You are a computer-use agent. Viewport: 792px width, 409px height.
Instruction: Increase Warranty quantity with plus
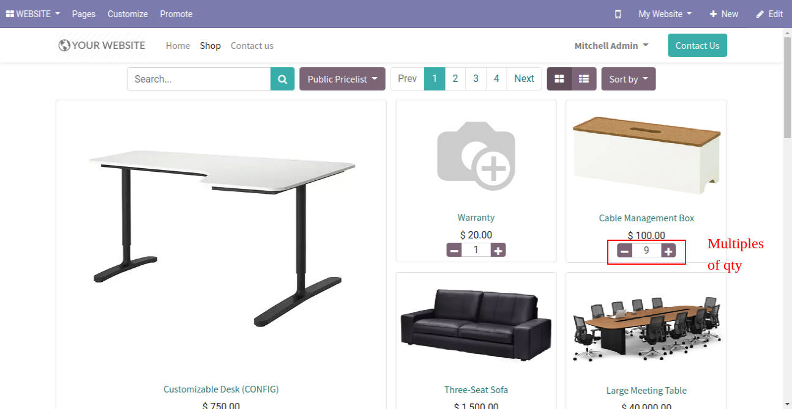pyautogui.click(x=498, y=250)
